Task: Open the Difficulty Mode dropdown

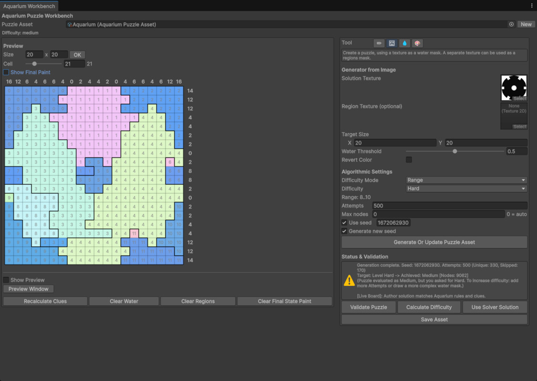Action: coord(466,180)
